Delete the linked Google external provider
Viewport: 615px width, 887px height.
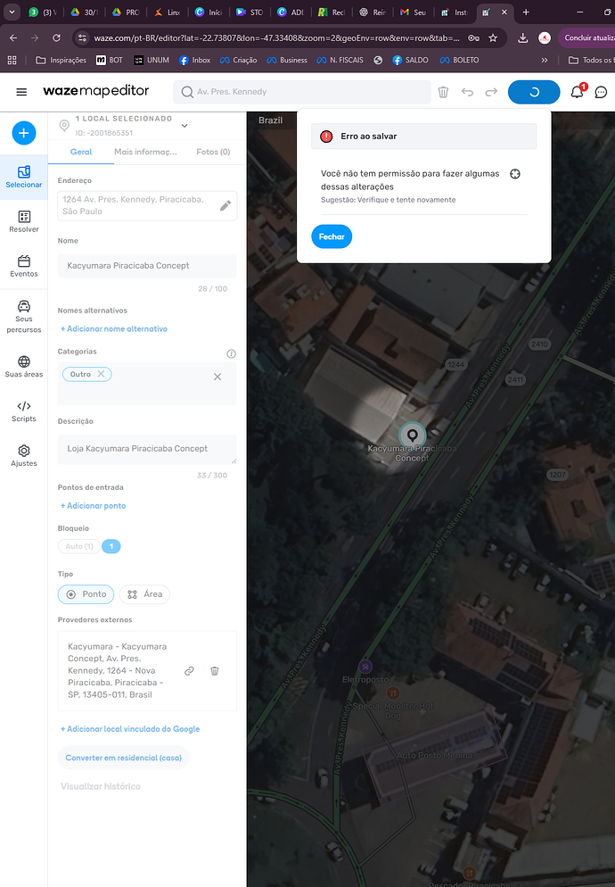(215, 671)
